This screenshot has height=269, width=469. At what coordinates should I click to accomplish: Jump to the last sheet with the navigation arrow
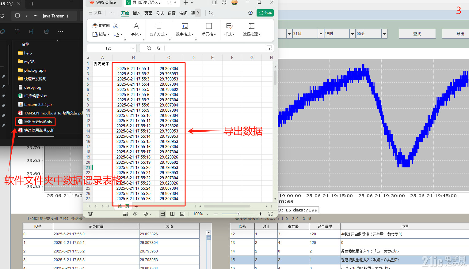point(109,207)
